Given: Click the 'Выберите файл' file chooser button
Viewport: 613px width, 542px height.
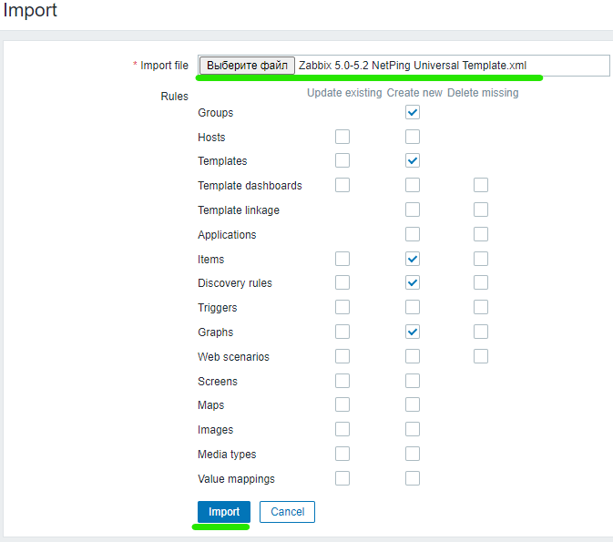Looking at the screenshot, I should 247,66.
